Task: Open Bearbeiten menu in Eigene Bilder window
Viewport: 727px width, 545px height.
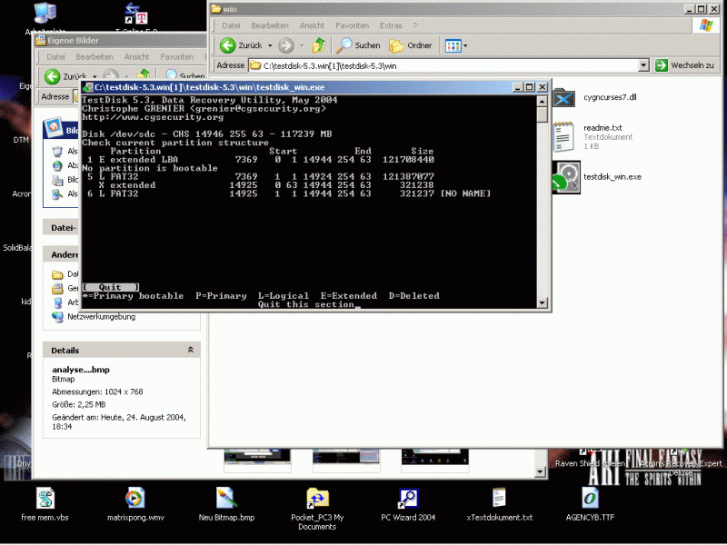Action: click(x=95, y=56)
